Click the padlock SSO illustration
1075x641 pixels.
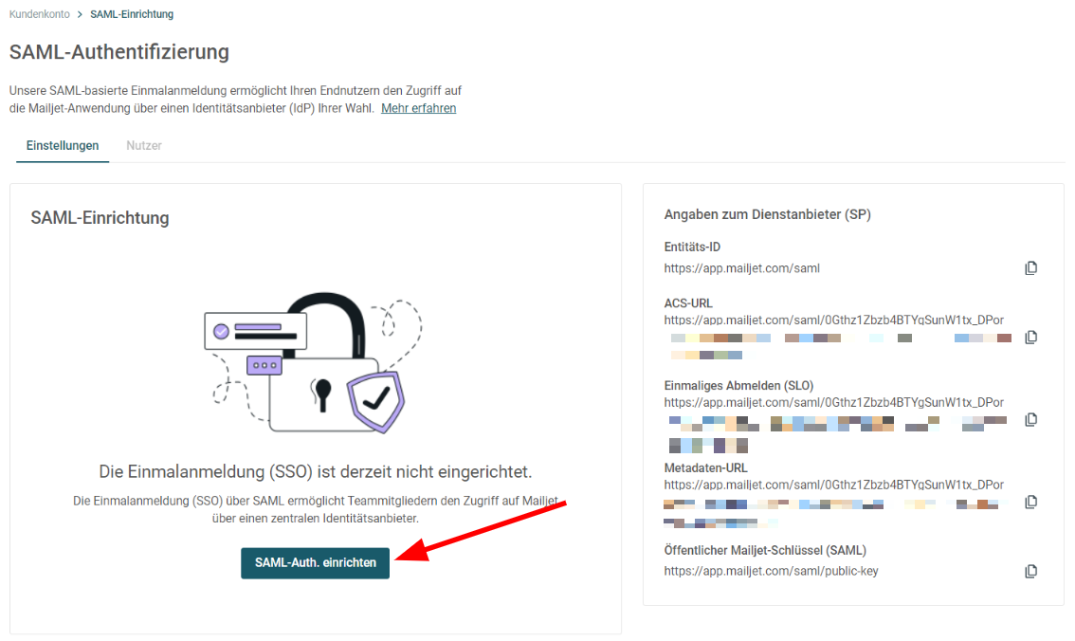pyautogui.click(x=314, y=363)
